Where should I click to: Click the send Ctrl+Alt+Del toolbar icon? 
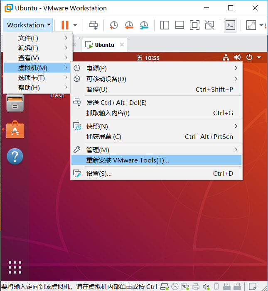[x=93, y=25]
